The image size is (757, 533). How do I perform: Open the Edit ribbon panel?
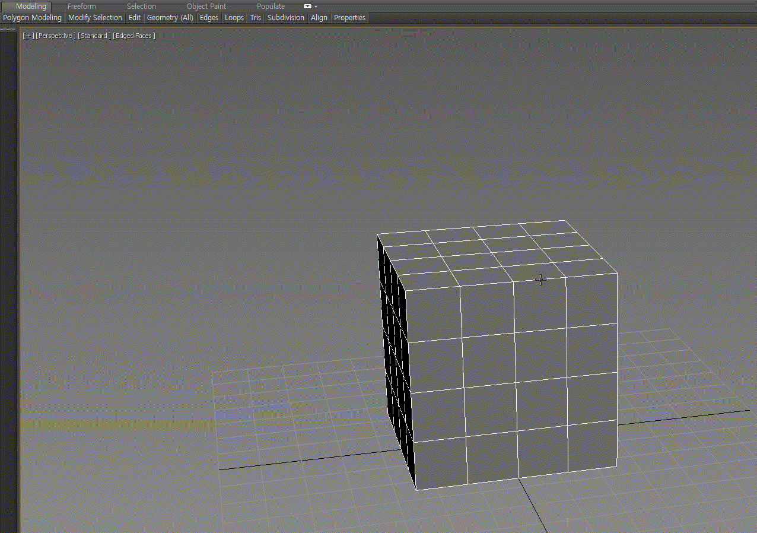click(x=135, y=18)
